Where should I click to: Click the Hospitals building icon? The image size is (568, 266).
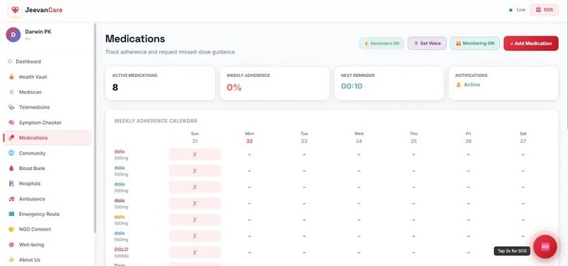[x=11, y=183]
